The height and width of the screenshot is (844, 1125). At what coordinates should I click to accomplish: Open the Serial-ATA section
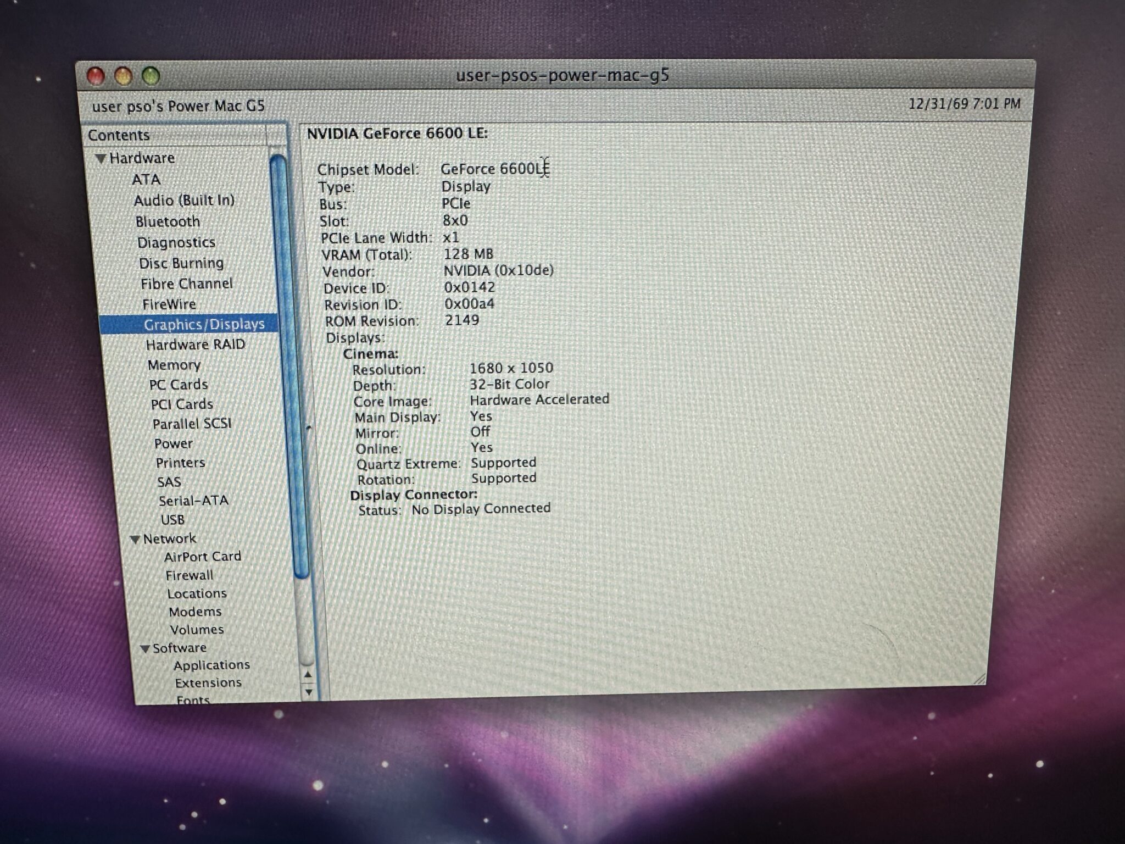192,500
